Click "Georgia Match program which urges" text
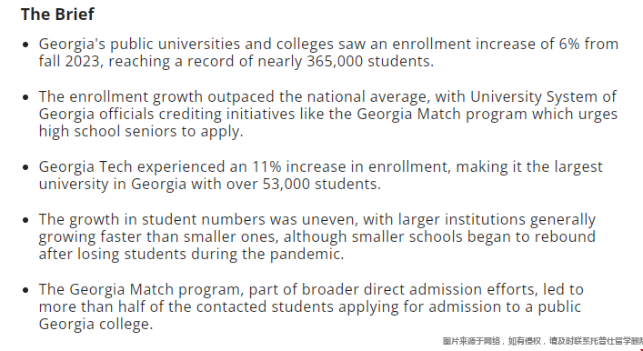 487,114
